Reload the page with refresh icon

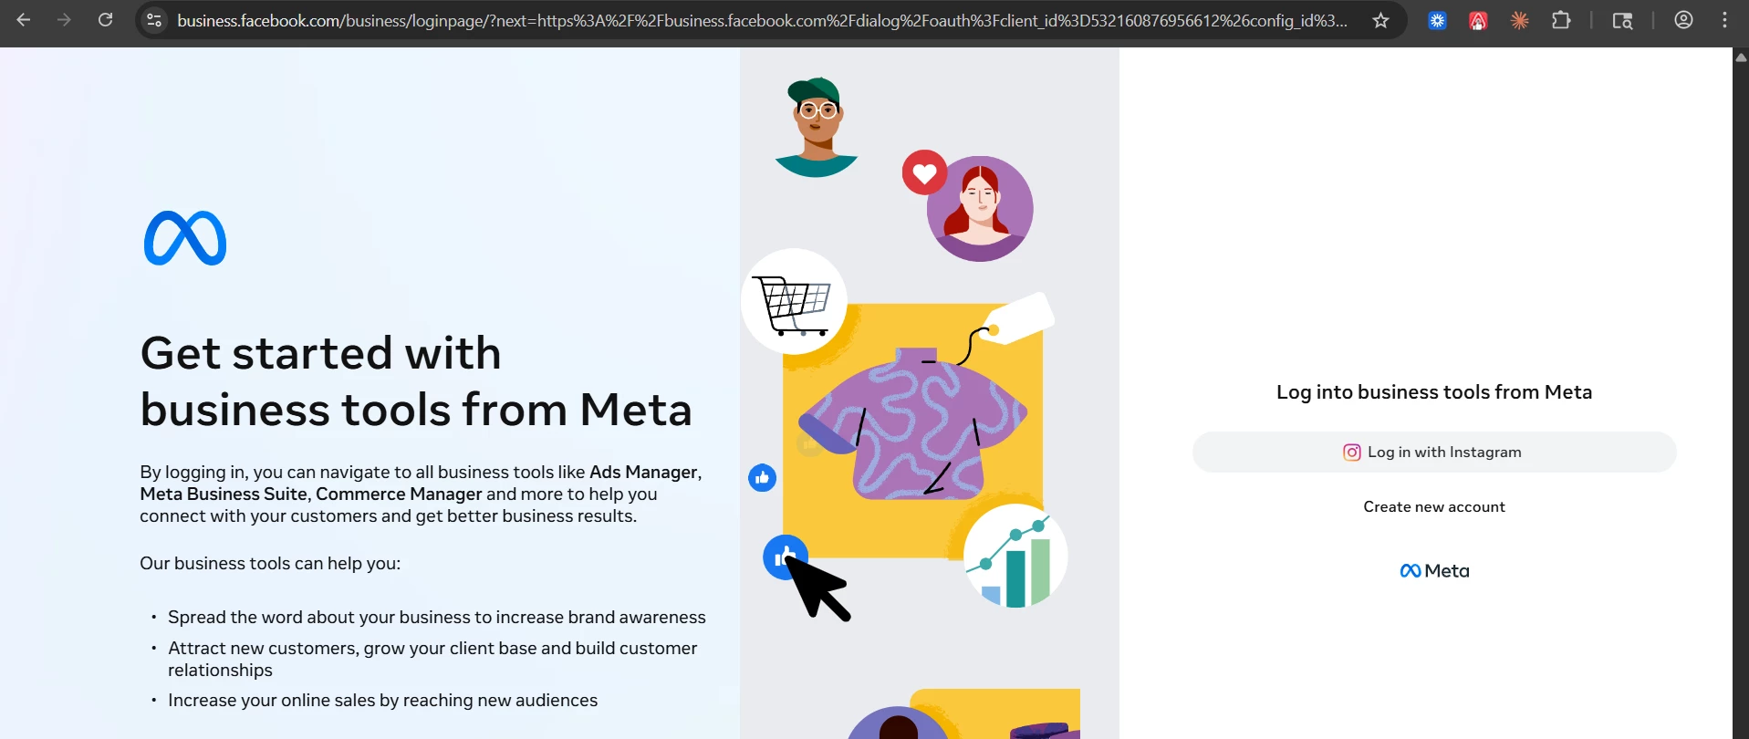coord(106,20)
